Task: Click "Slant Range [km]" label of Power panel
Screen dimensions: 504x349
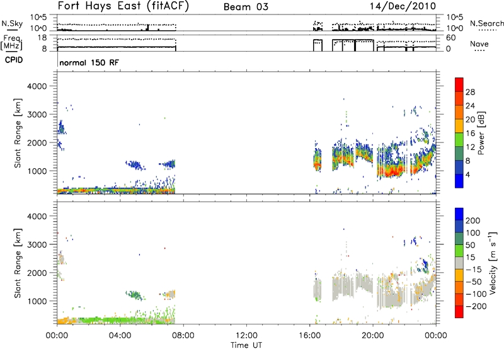Action: [x=18, y=133]
